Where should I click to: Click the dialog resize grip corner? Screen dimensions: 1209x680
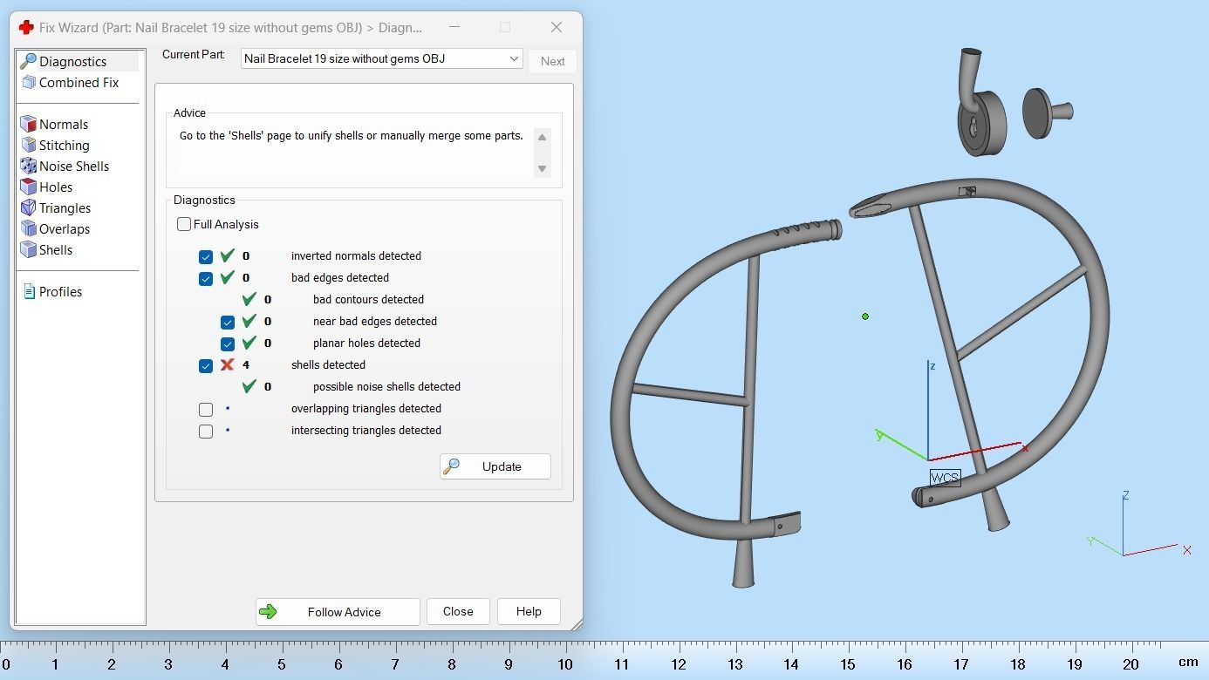[576, 623]
